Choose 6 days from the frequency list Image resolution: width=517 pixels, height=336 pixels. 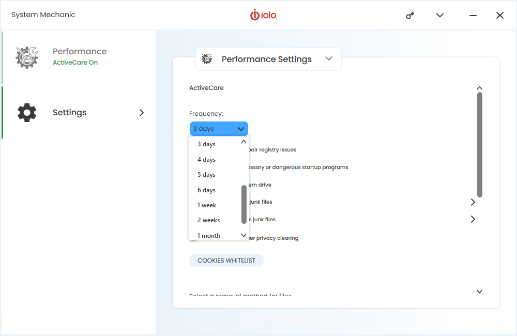(x=215, y=190)
